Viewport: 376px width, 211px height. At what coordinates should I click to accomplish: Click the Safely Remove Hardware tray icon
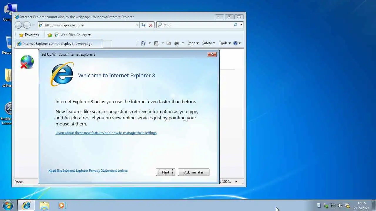(x=326, y=205)
